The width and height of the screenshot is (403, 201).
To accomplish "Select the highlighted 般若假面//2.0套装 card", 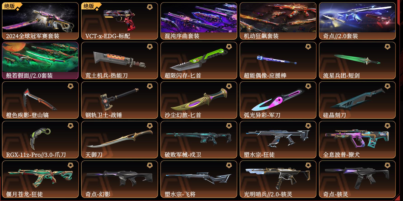I will (40, 60).
